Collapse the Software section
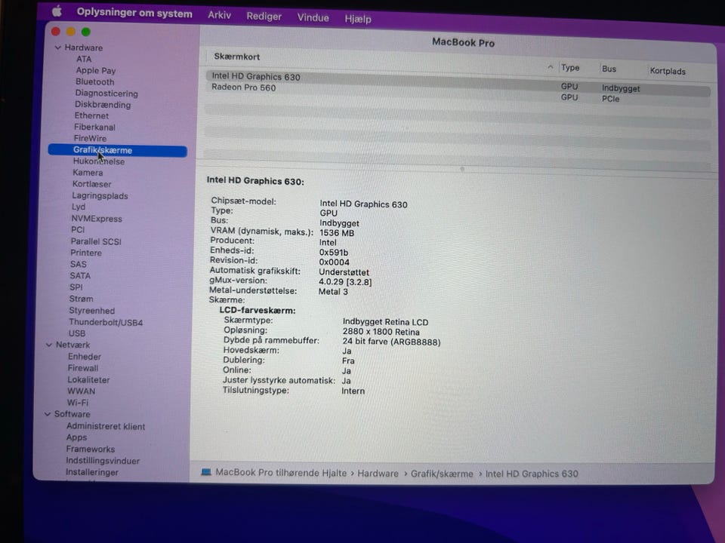 47,414
